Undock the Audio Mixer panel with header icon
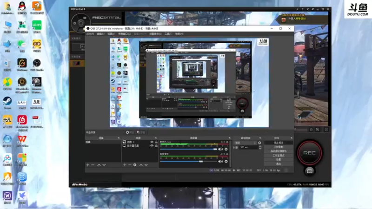Image resolution: width=372 pixels, height=209 pixels. pyautogui.click(x=229, y=138)
